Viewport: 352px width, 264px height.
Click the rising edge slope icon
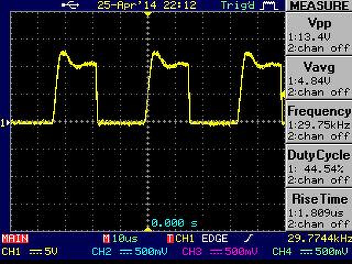[248, 238]
